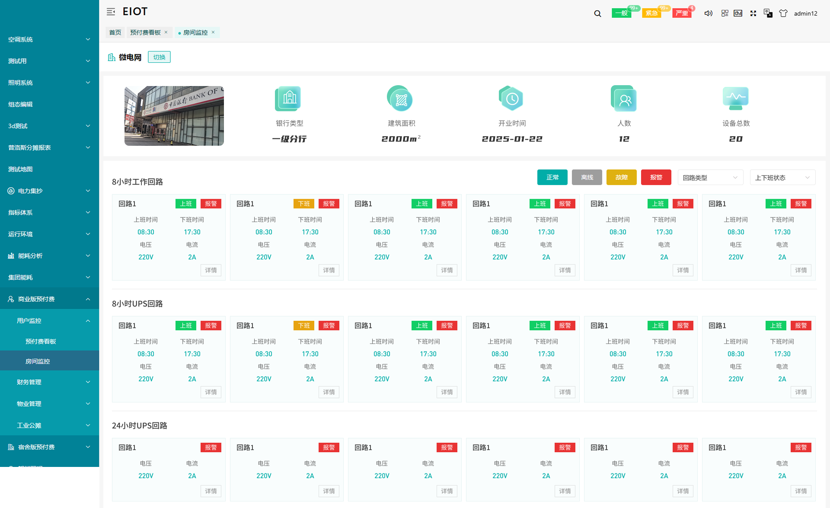Image resolution: width=830 pixels, height=508 pixels.
Task: Filter circuits by 报警 status button
Action: coord(656,177)
